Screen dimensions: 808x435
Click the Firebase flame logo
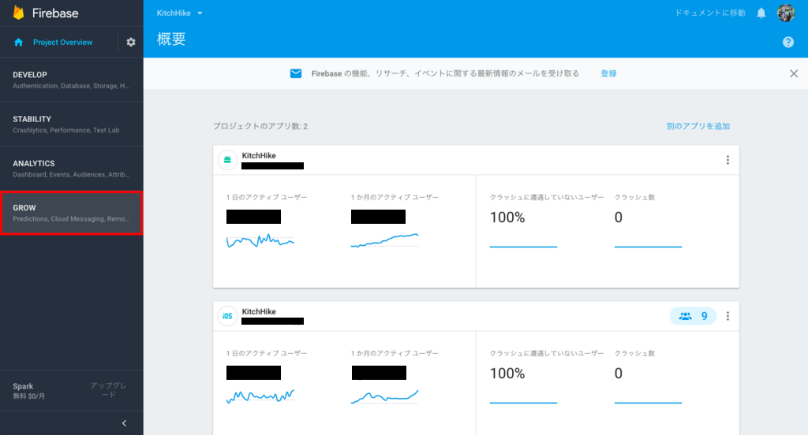19,13
